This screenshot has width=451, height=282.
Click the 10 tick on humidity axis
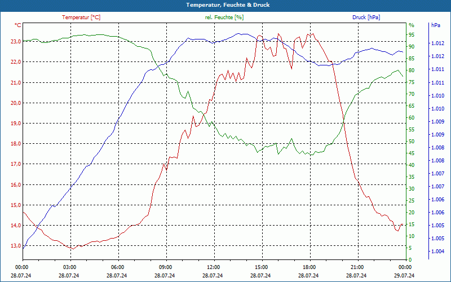pos(412,236)
